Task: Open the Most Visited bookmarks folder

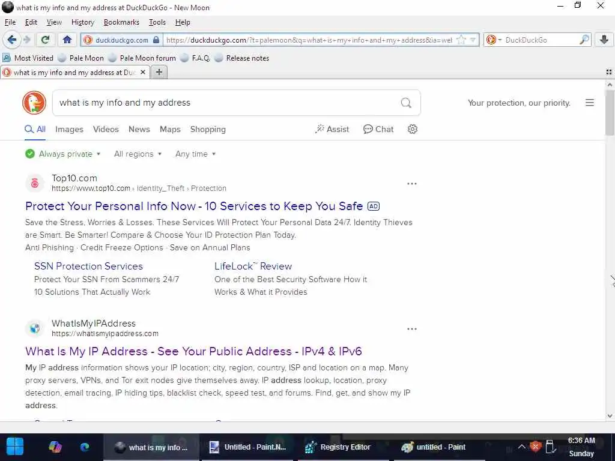Action: click(x=28, y=58)
